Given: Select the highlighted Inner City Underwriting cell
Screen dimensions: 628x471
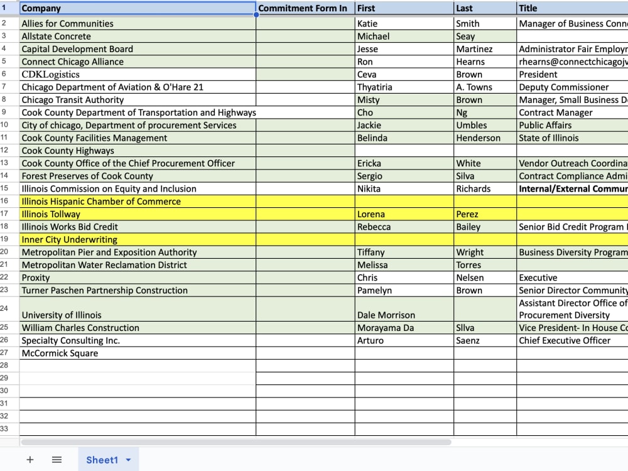Looking at the screenshot, I should pyautogui.click(x=138, y=239).
